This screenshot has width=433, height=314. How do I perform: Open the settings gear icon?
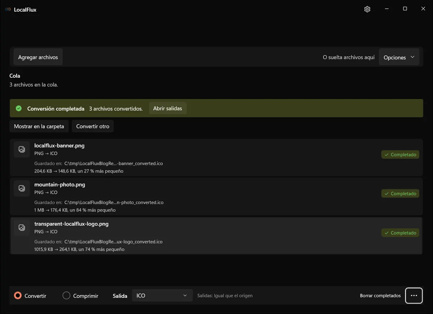coord(367,9)
